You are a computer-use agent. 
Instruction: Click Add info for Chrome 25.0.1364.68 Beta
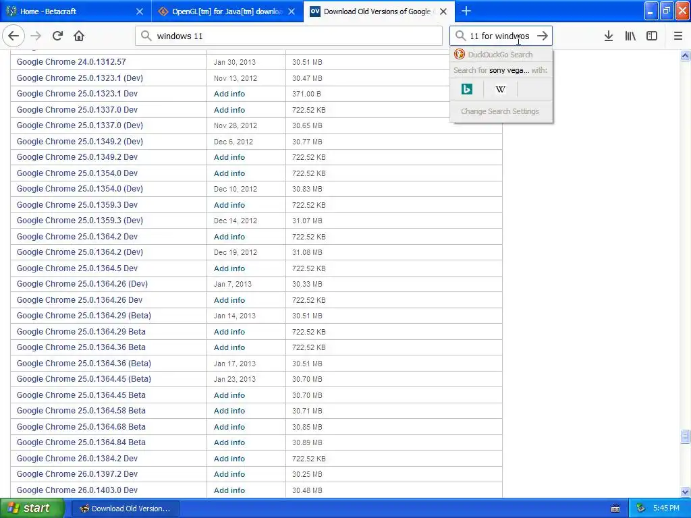tap(229, 427)
